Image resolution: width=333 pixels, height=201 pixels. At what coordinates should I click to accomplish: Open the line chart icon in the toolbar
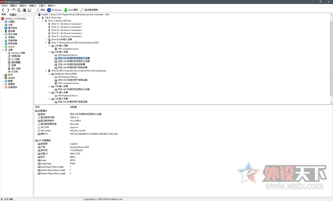click(x=30, y=10)
